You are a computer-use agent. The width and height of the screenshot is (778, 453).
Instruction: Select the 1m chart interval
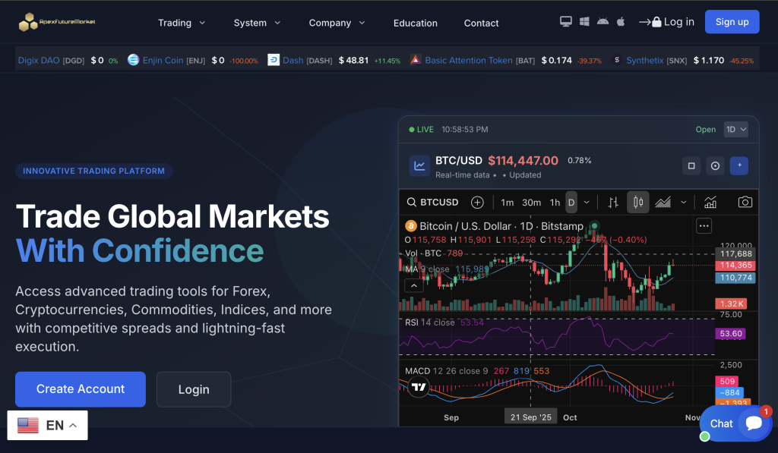[x=508, y=202]
